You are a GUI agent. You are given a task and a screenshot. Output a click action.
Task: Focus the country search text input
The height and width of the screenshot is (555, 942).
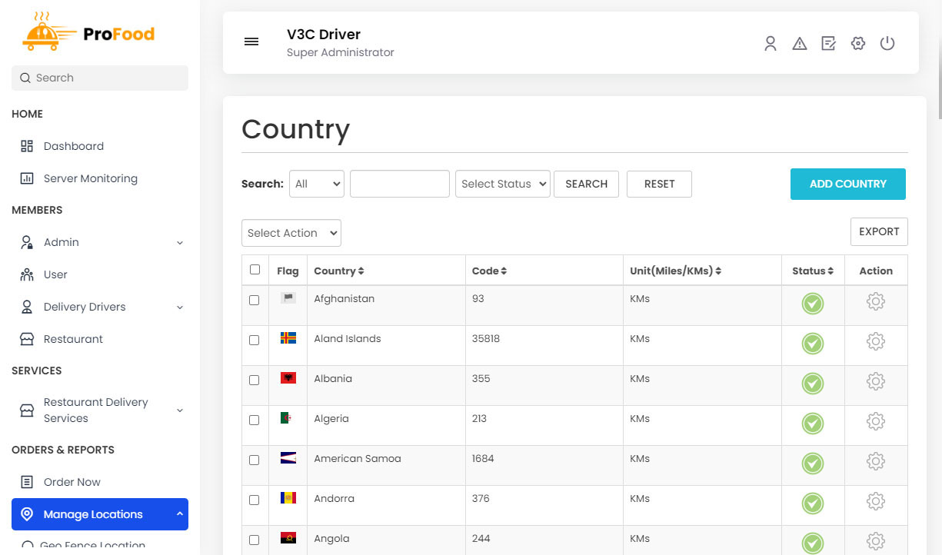[400, 184]
